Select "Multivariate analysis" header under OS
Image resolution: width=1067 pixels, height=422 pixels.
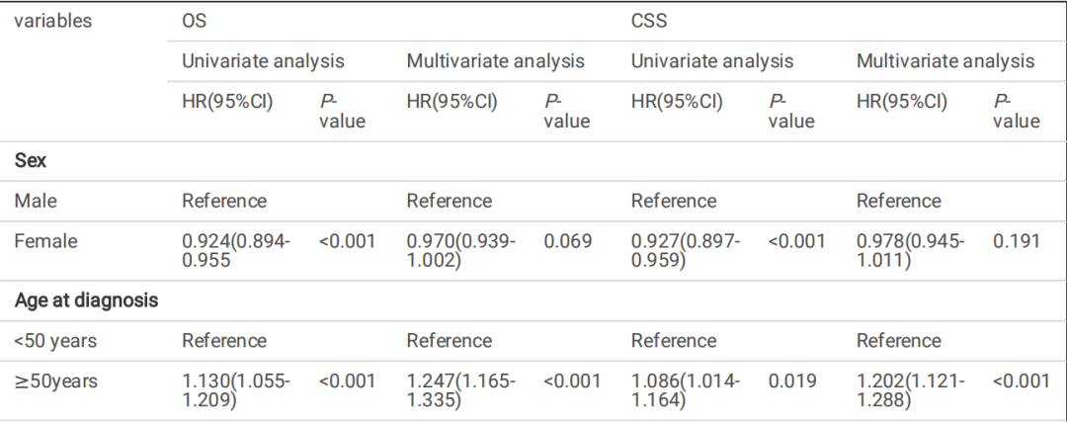pos(496,61)
